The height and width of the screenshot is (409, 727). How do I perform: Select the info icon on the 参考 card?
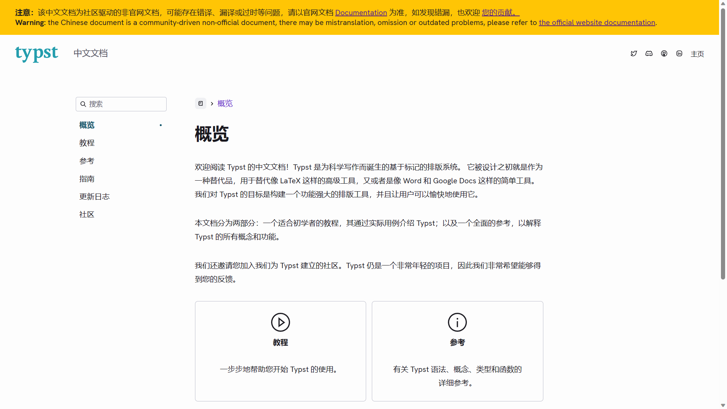tap(457, 322)
